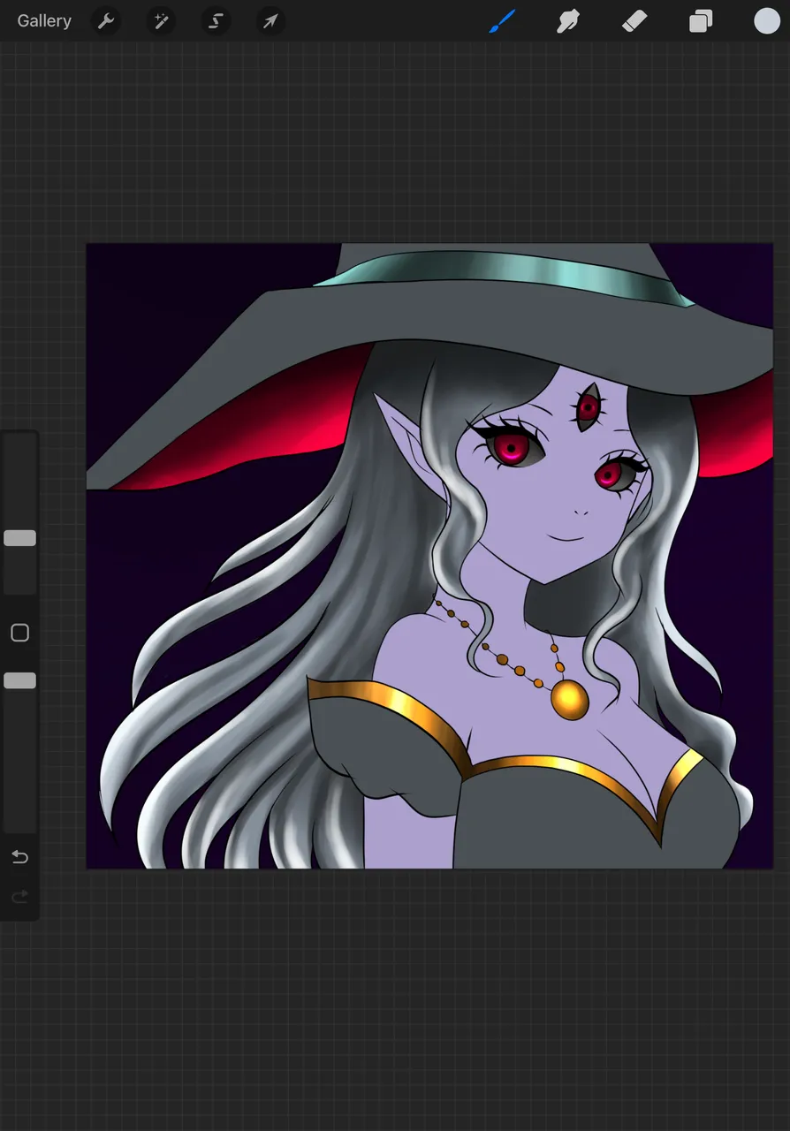The image size is (790, 1131).
Task: Open the Actions wrench menu
Action: [x=106, y=21]
